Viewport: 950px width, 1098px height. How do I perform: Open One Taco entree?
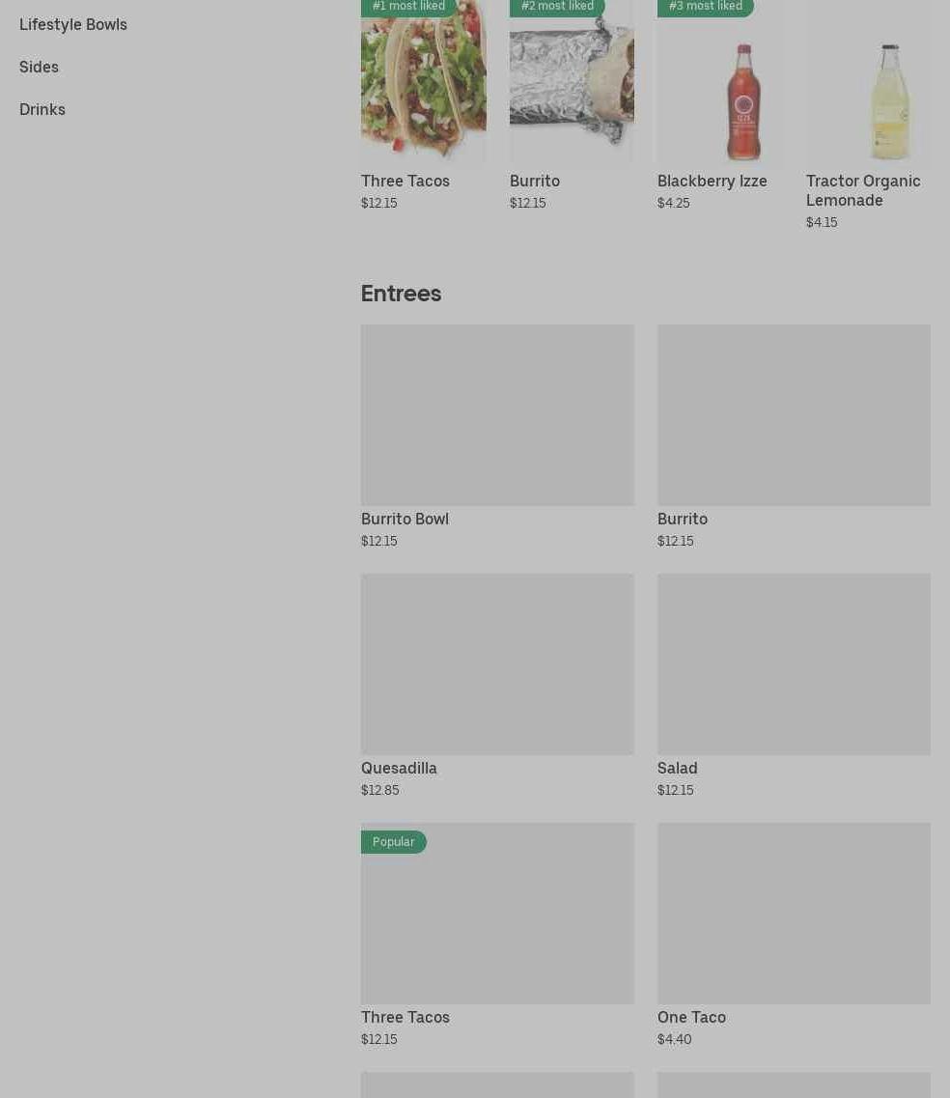[x=794, y=935]
